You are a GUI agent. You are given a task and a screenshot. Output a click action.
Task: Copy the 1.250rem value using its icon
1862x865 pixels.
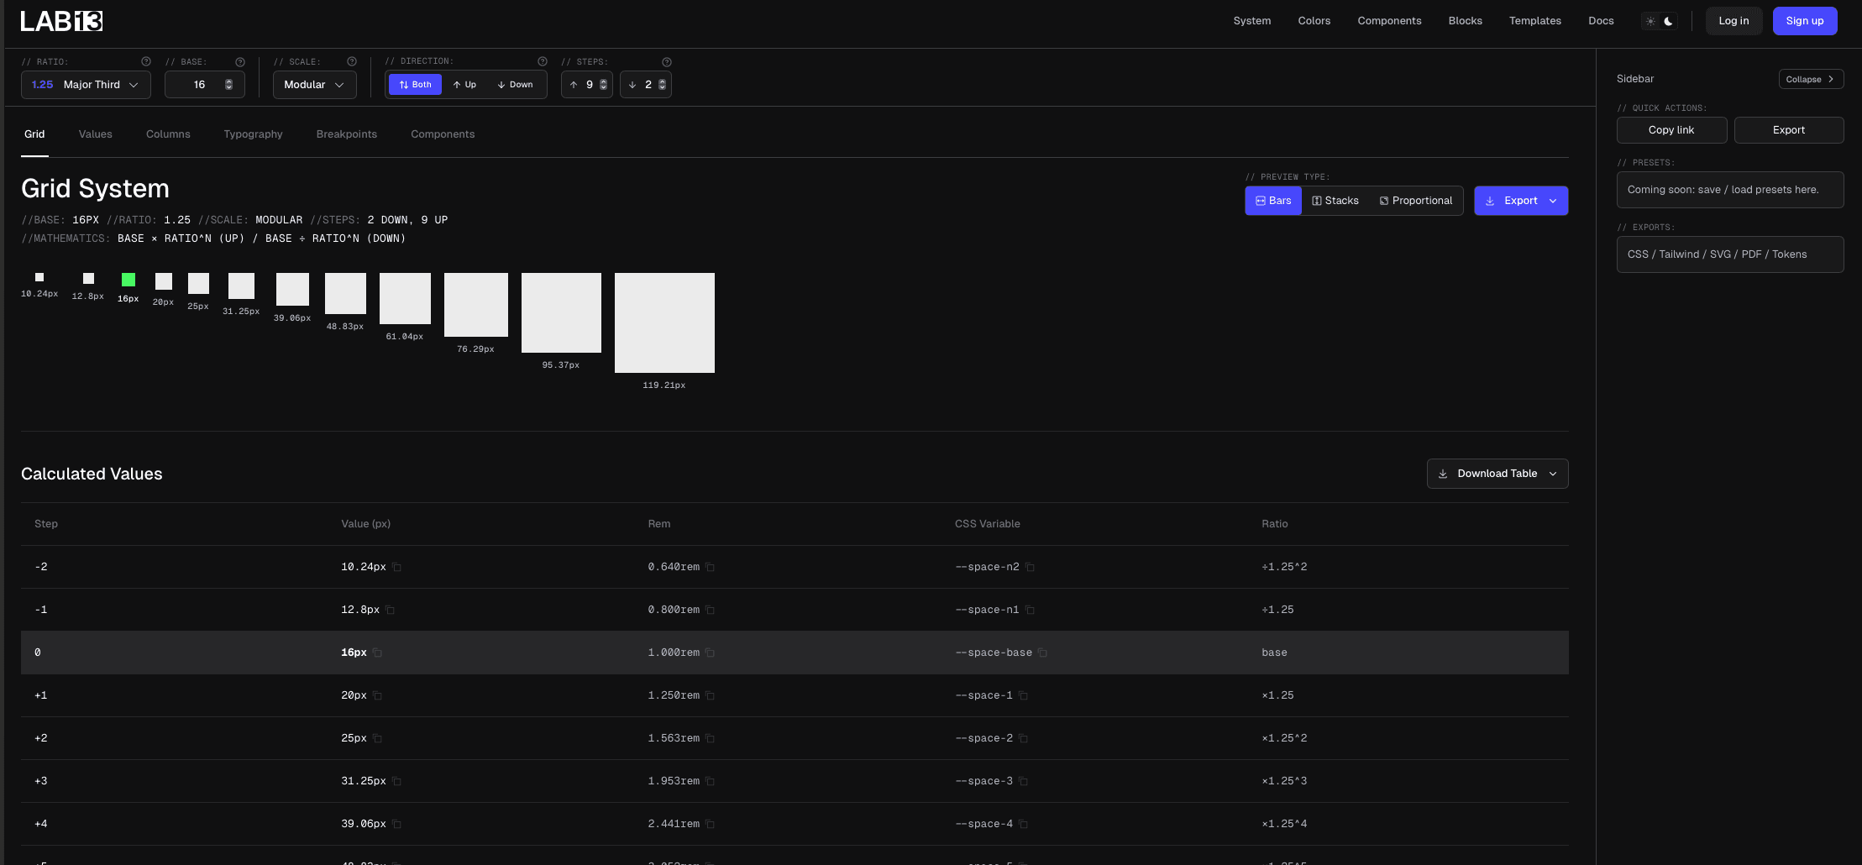711,695
